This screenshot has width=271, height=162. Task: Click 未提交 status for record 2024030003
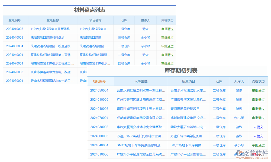point(258,127)
